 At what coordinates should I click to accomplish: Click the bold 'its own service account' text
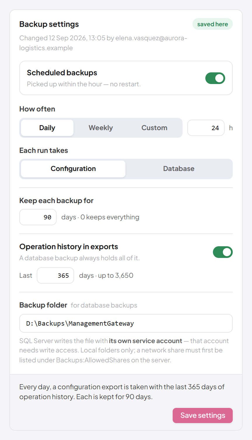point(146,341)
